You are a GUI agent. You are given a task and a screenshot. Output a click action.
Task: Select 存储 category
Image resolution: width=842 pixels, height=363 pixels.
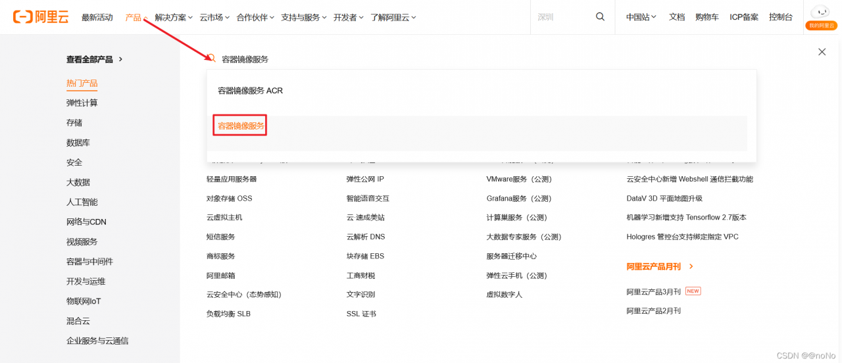pyautogui.click(x=74, y=122)
